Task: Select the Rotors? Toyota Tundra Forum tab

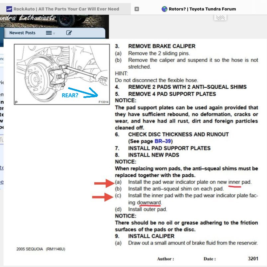Action: tap(199, 9)
